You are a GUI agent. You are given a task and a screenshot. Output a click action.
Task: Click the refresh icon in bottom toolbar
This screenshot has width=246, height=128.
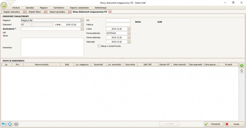coord(10,124)
